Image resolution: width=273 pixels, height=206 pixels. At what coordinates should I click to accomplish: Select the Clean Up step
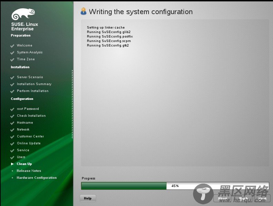click(x=24, y=164)
